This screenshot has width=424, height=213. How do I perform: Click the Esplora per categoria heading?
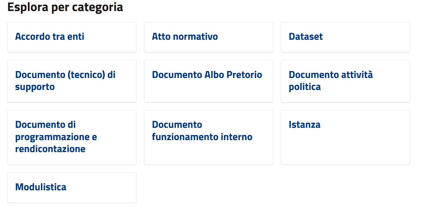pos(65,7)
